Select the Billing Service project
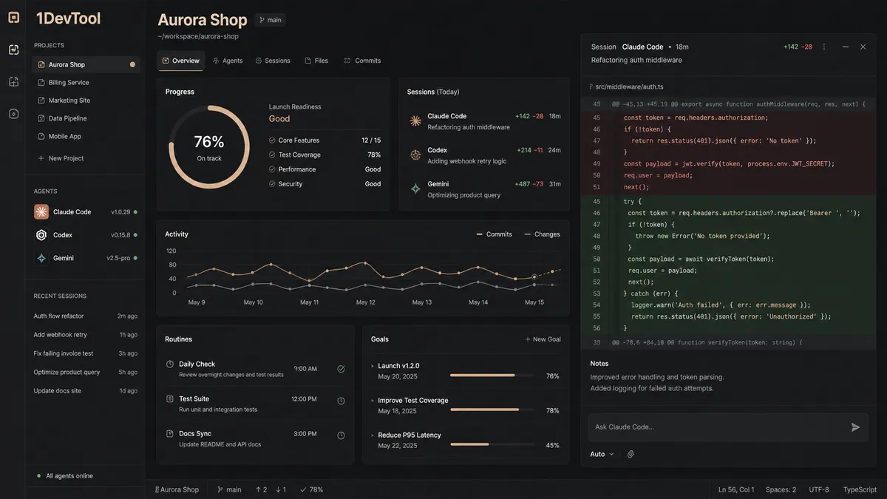887x499 pixels. (x=86, y=83)
